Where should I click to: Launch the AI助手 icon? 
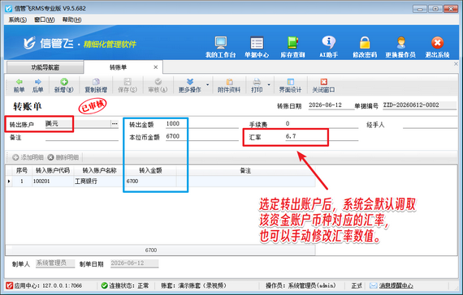pyautogui.click(x=329, y=46)
